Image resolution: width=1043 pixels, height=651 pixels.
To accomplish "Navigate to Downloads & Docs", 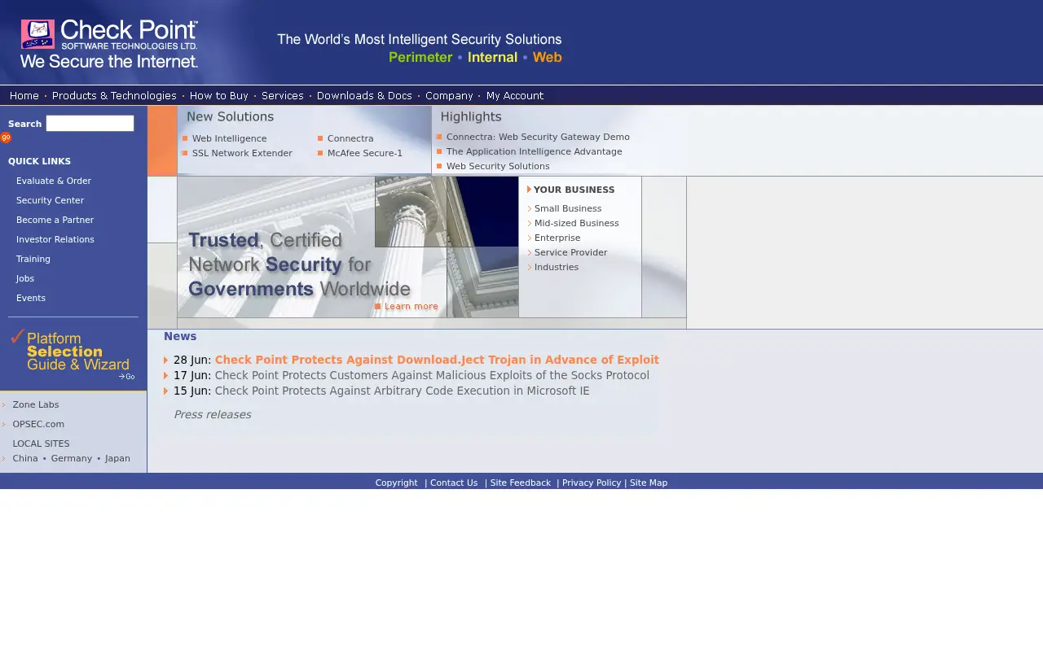I will [364, 96].
